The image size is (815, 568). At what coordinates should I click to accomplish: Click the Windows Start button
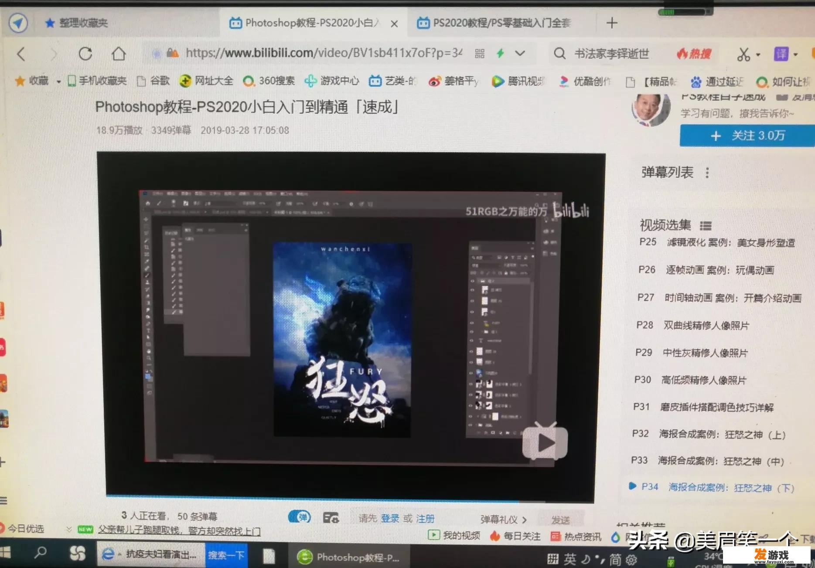[5, 553]
